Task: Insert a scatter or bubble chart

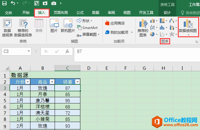Action: pos(163,34)
